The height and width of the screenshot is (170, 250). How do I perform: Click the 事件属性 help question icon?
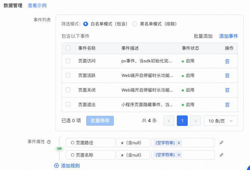tap(49, 142)
